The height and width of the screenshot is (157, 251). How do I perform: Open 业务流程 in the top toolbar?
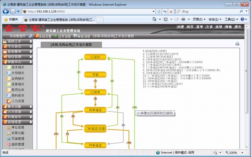point(62,36)
